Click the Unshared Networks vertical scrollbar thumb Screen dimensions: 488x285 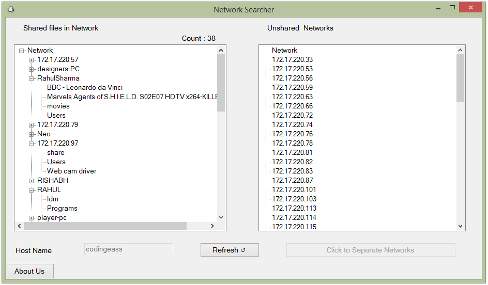click(460, 78)
